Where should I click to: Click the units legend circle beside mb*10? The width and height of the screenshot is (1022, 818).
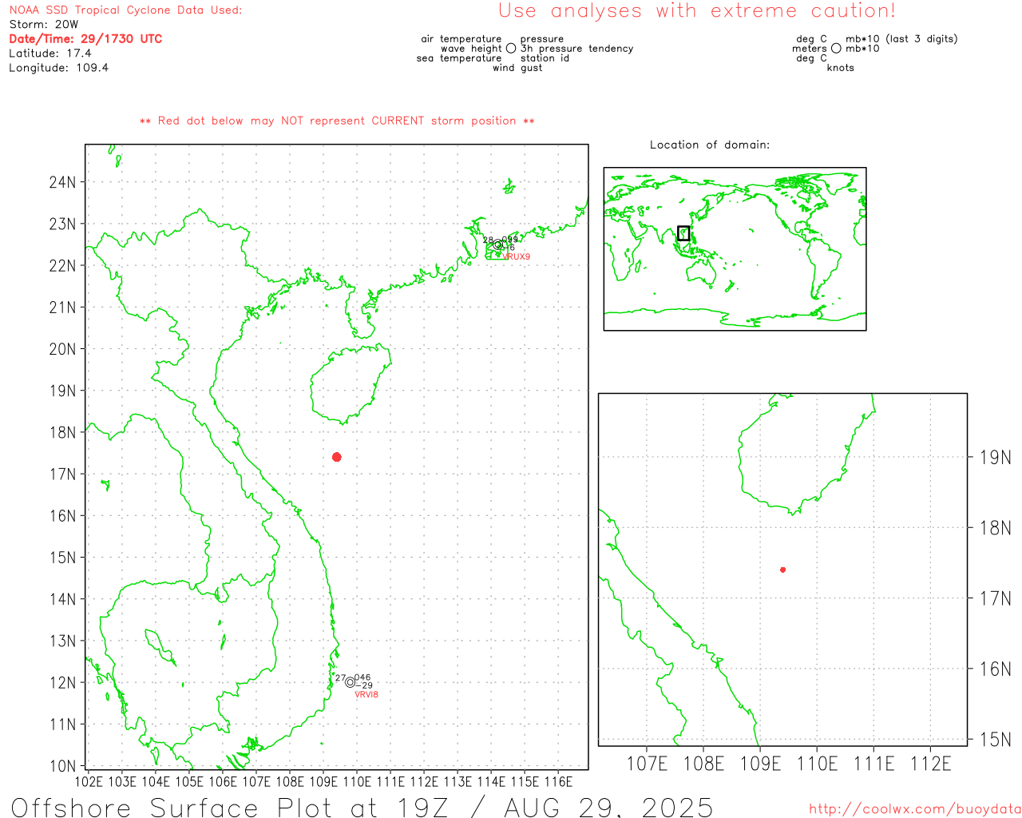[836, 49]
